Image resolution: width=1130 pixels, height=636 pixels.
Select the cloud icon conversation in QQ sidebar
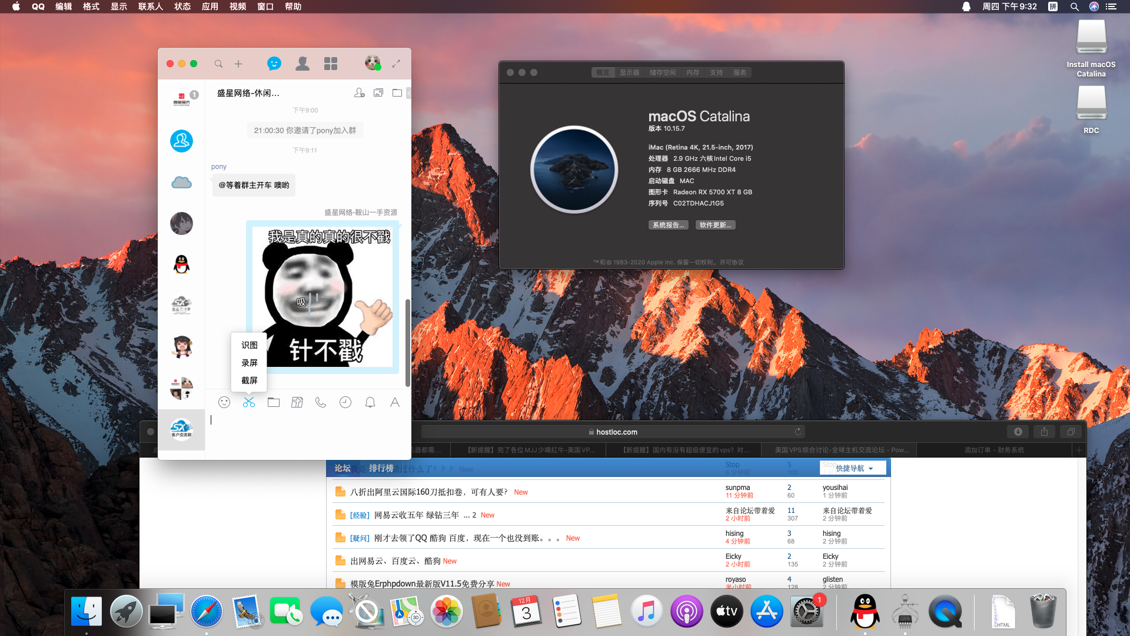pos(181,183)
